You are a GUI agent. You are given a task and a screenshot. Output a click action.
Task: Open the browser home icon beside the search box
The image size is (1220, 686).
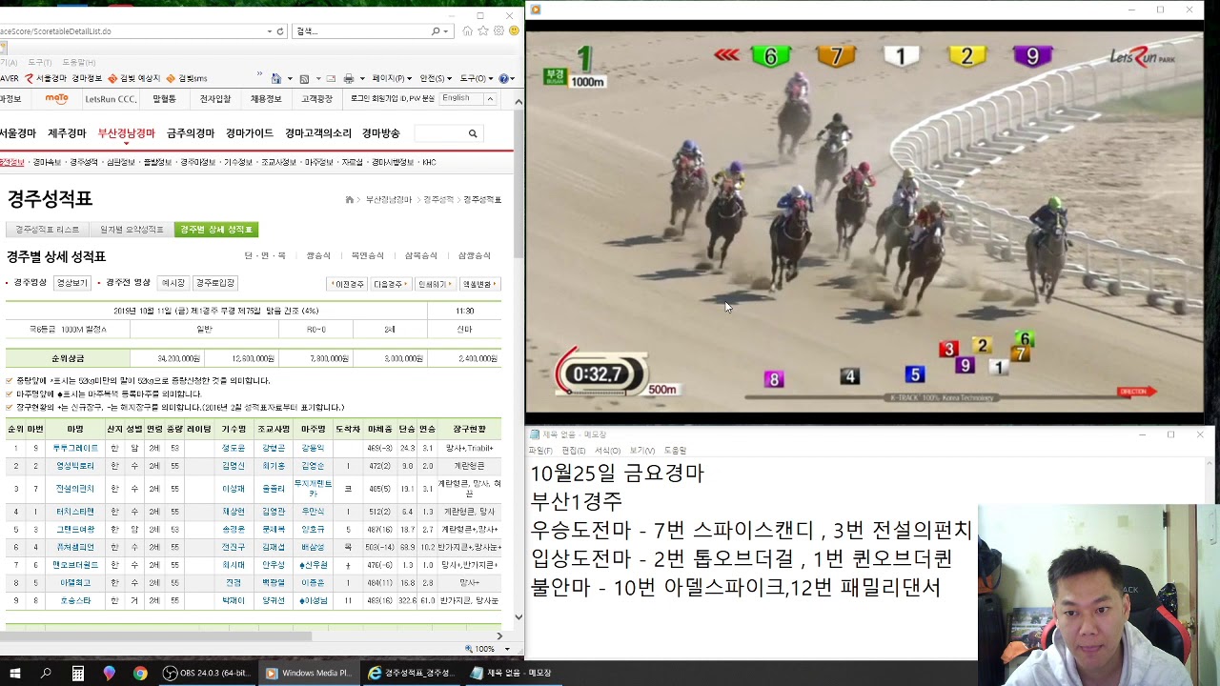pyautogui.click(x=467, y=31)
